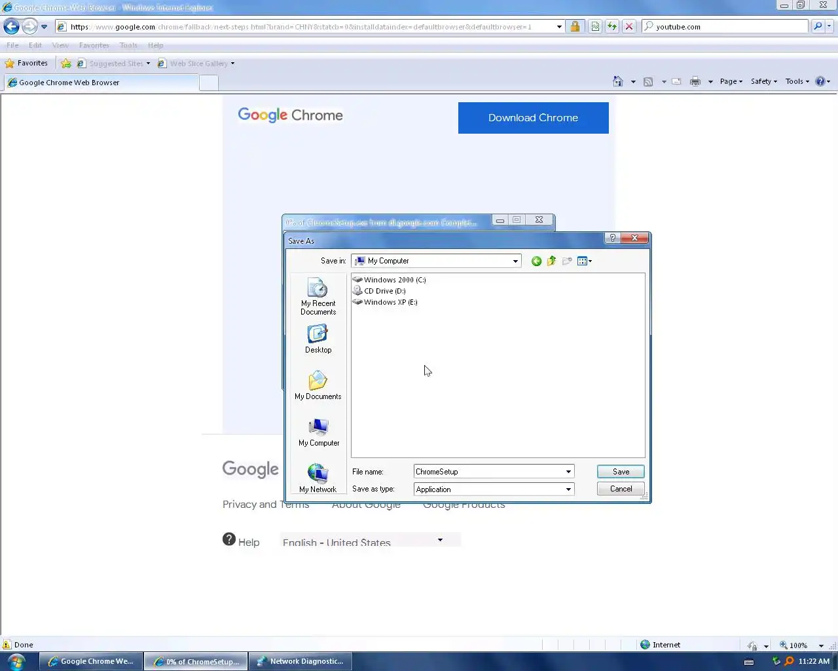Click the Favorites star button

point(26,64)
